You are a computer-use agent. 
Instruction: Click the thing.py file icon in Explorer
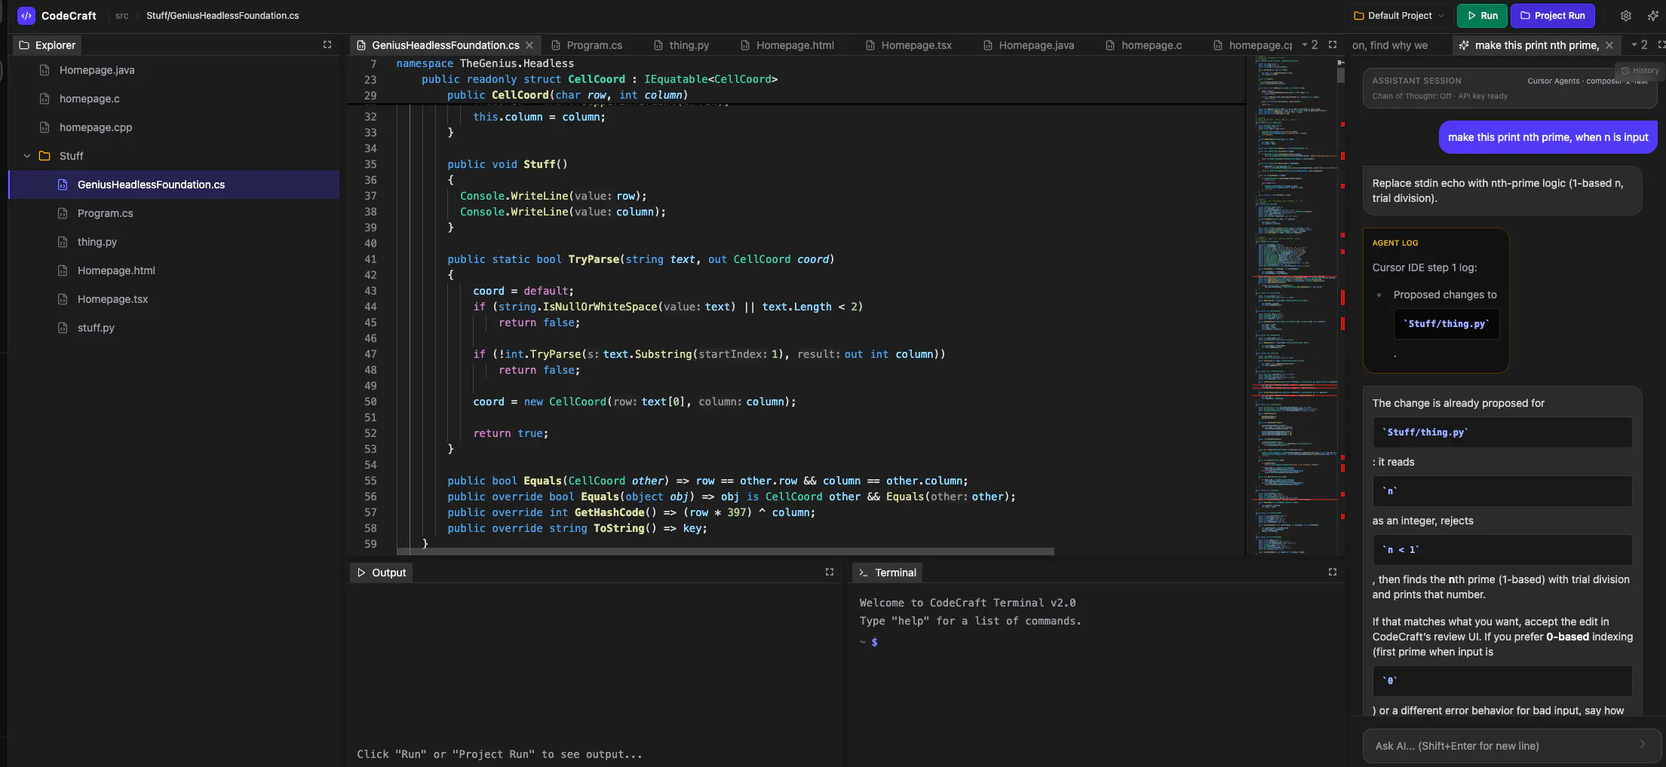63,242
